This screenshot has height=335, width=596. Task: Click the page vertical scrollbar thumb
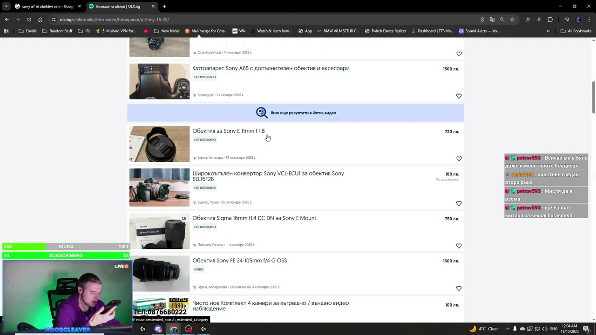pos(593,97)
